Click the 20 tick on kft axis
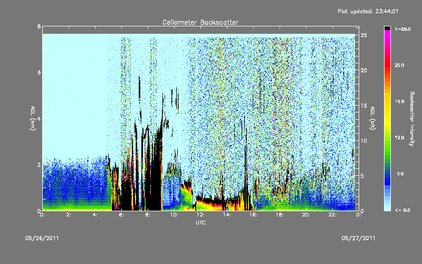Screen dimensions: 422x264 point(364,70)
